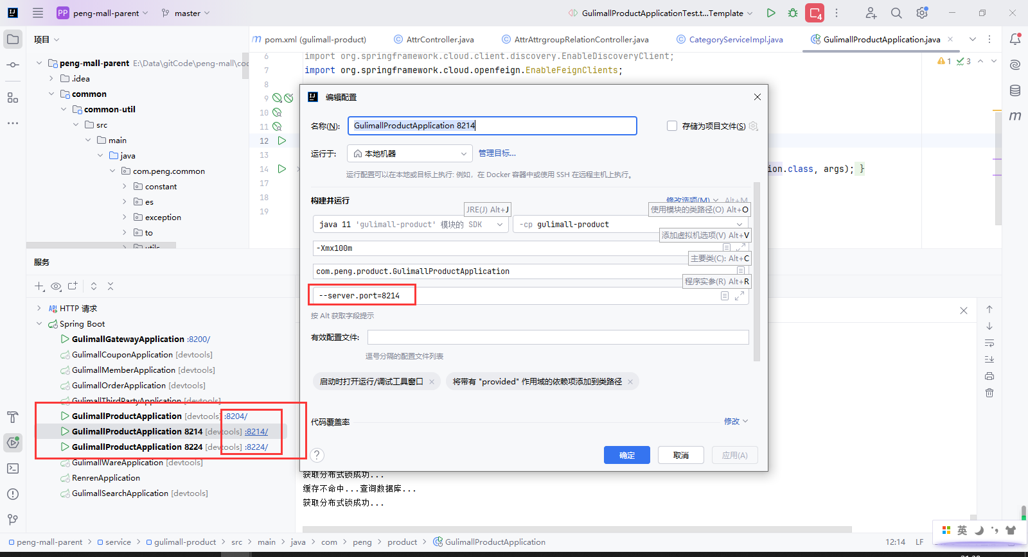Open the java 11 SDK dropdown

[411, 224]
